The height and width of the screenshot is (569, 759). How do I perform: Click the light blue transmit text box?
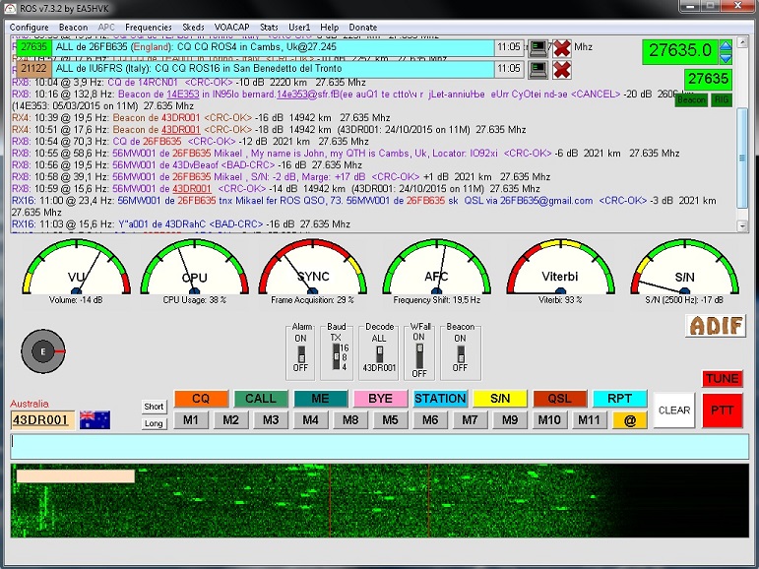tap(380, 447)
